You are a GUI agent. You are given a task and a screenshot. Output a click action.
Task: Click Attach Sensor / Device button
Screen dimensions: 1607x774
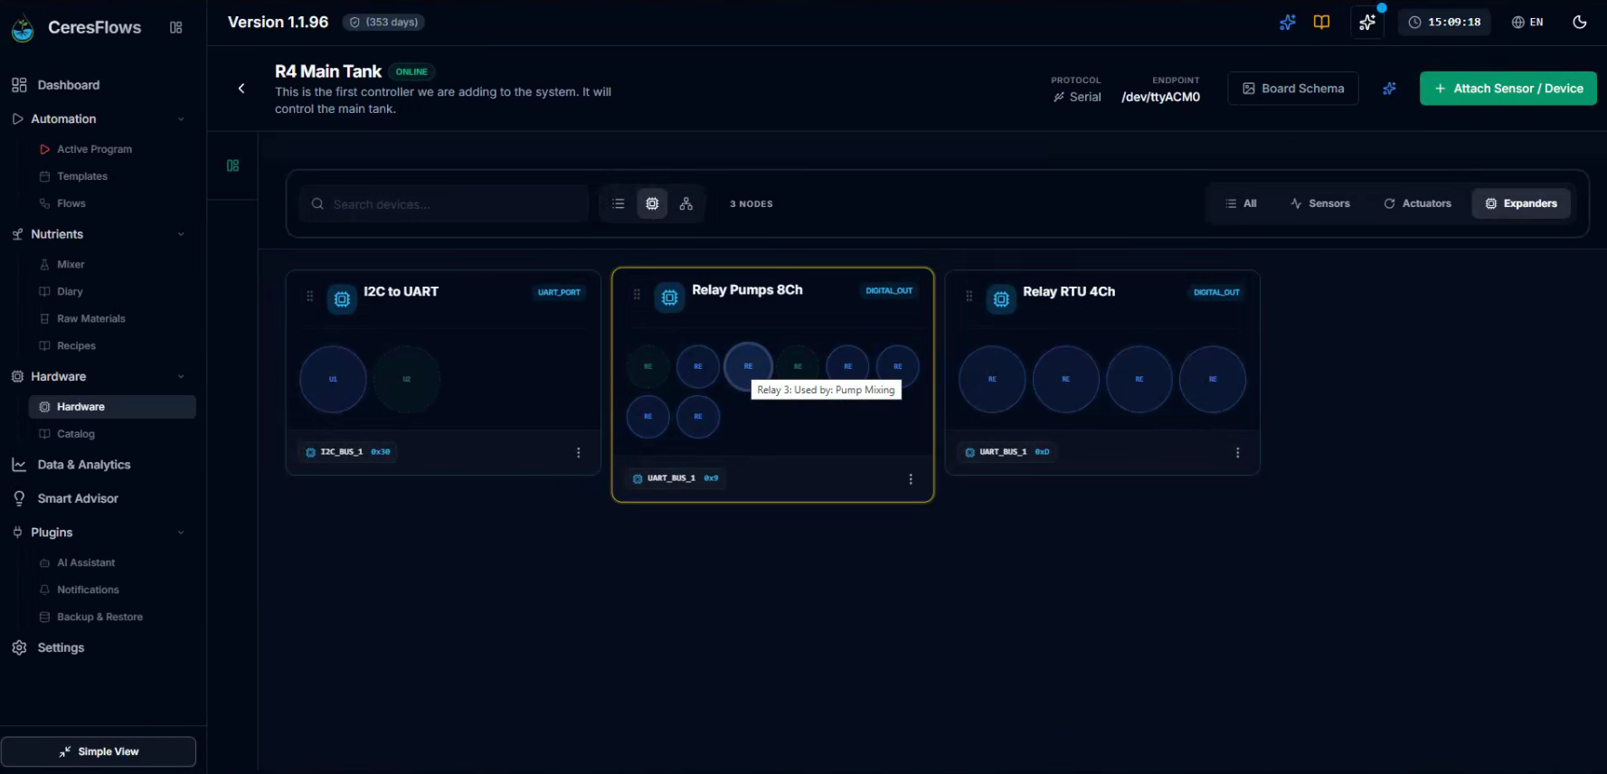[x=1508, y=89]
